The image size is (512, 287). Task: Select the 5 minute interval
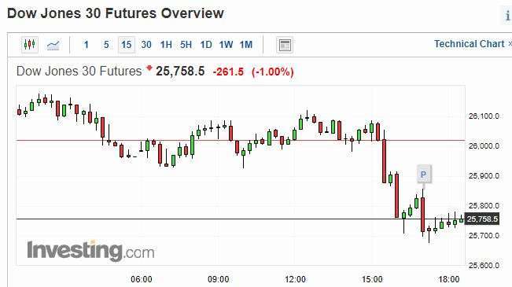[106, 45]
